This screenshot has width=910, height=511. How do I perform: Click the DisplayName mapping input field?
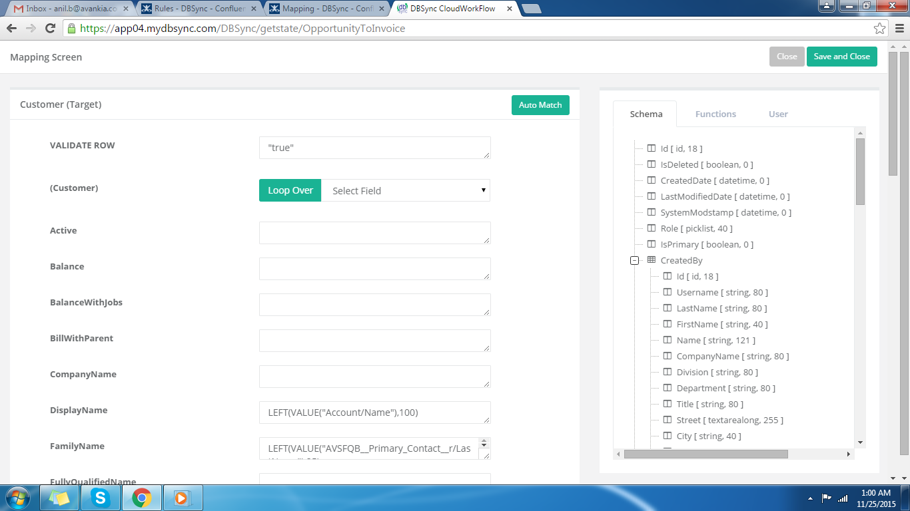[x=374, y=413]
